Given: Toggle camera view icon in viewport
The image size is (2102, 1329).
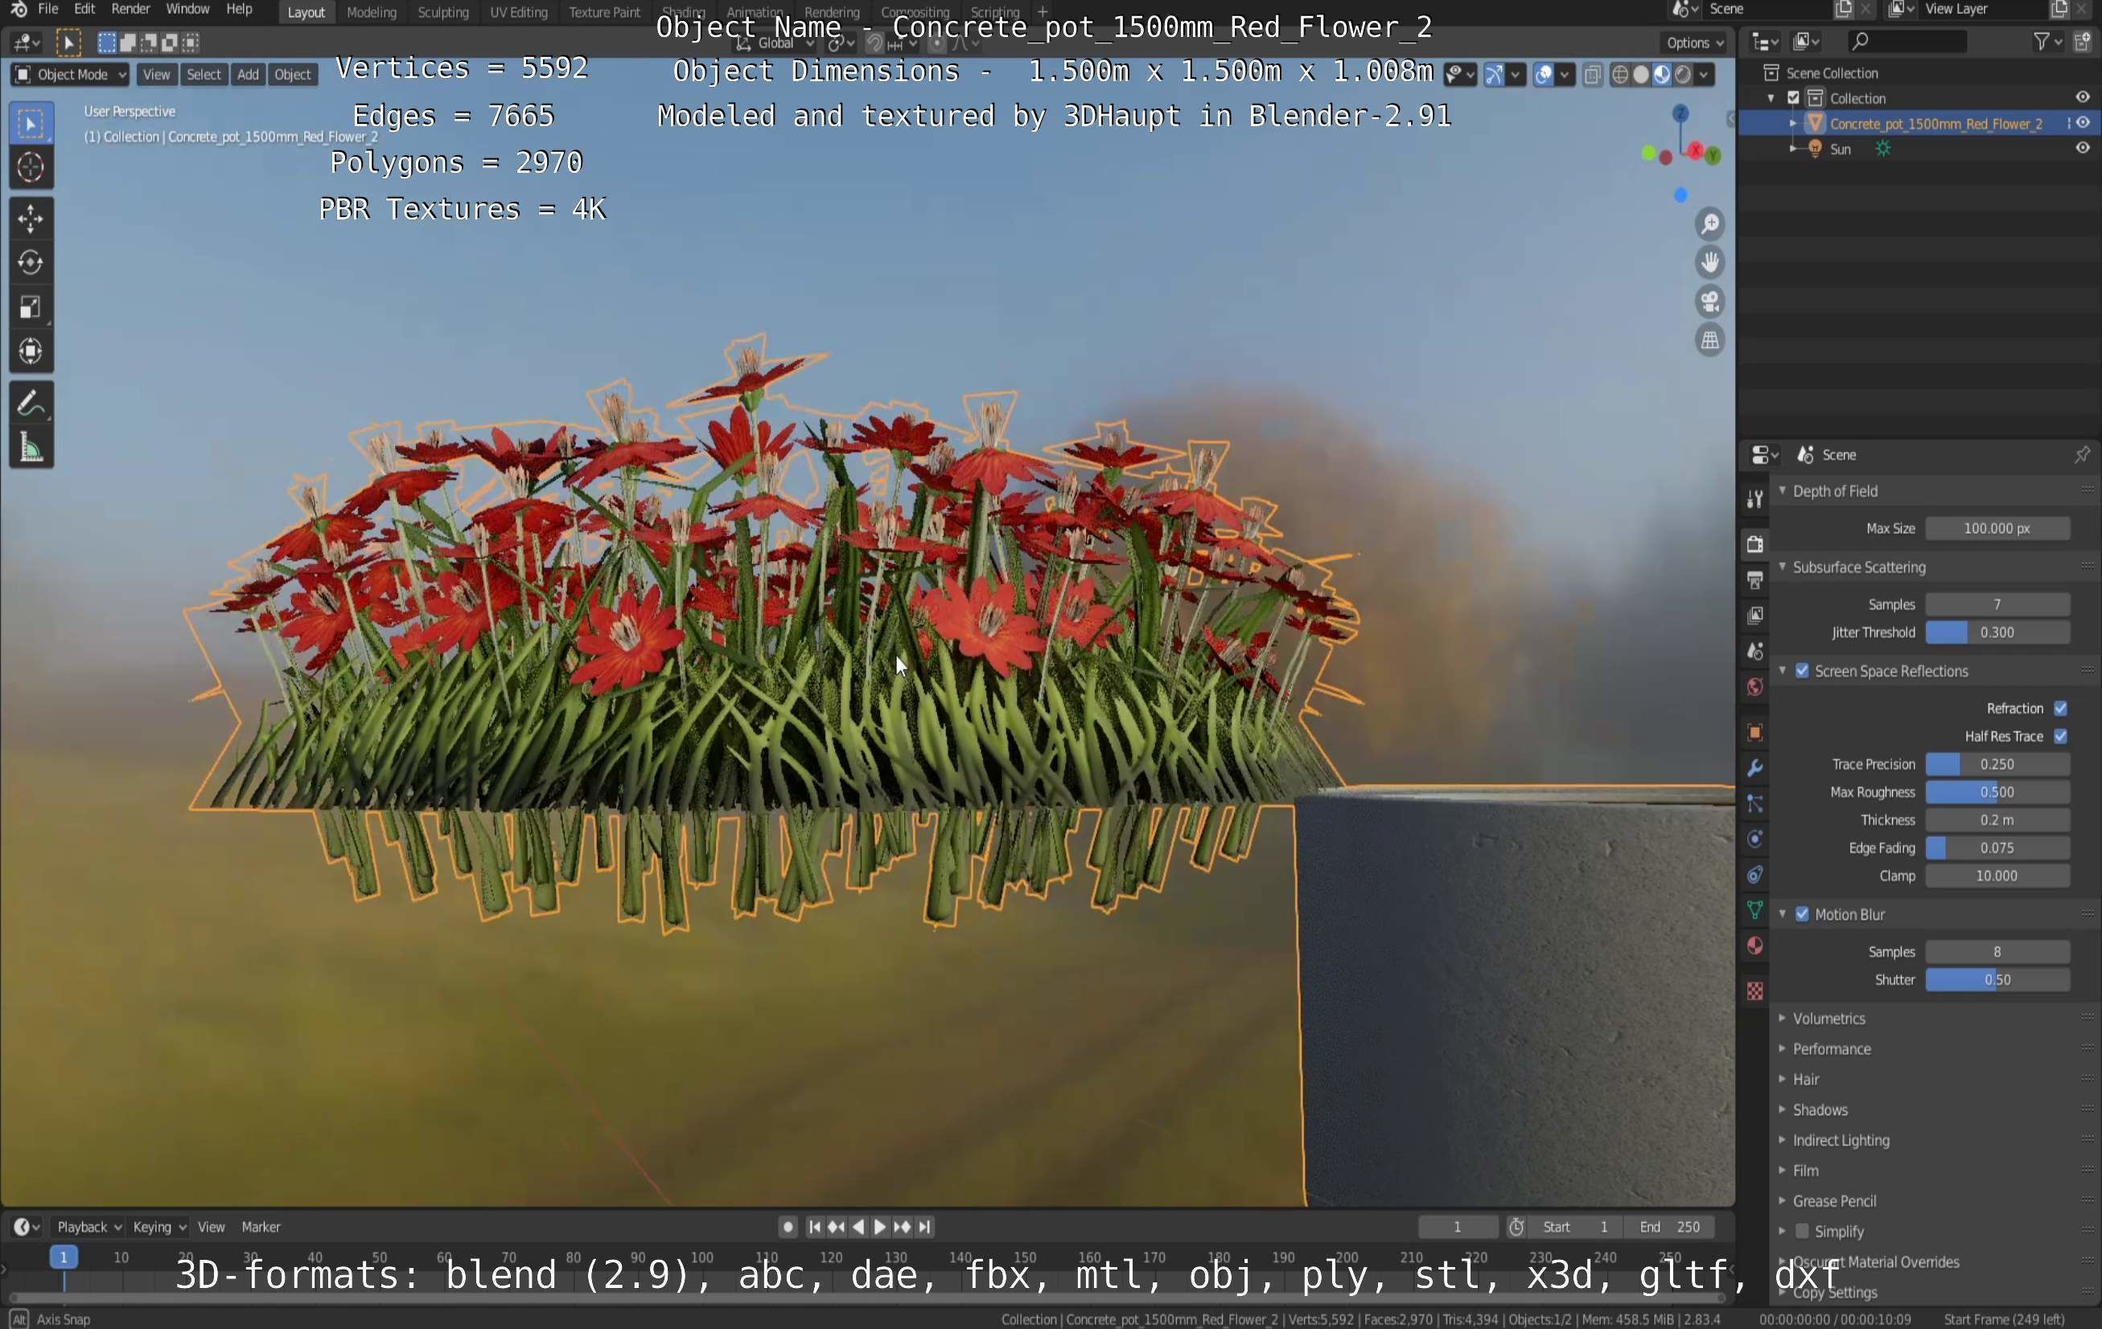Looking at the screenshot, I should [x=1709, y=302].
